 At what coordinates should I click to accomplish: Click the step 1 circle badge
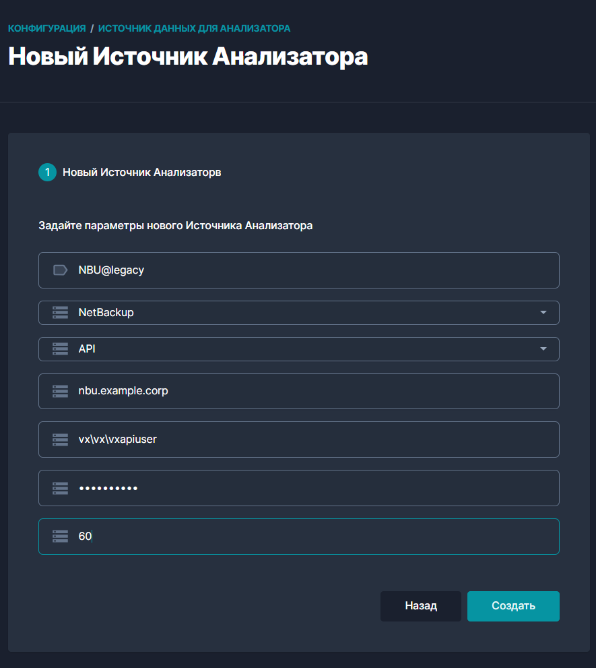tap(47, 173)
